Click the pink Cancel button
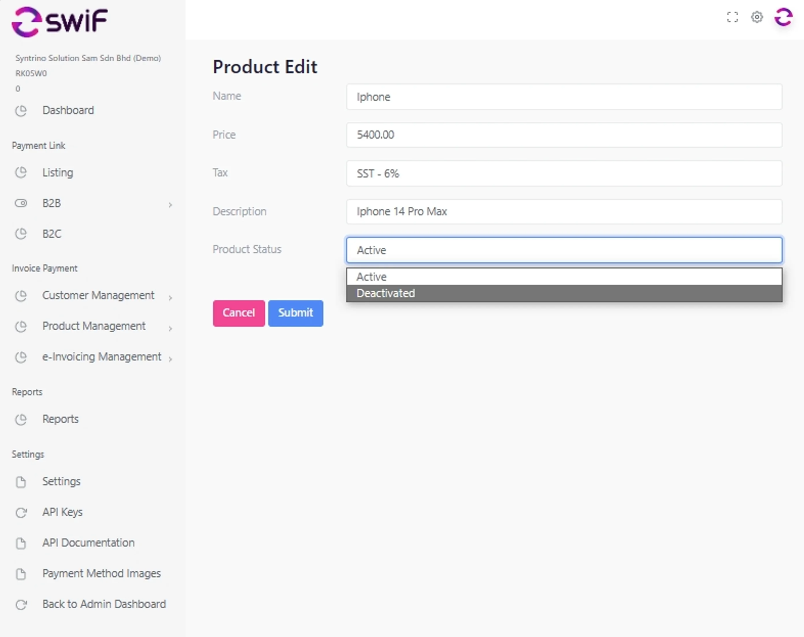The width and height of the screenshot is (804, 637). click(x=239, y=313)
